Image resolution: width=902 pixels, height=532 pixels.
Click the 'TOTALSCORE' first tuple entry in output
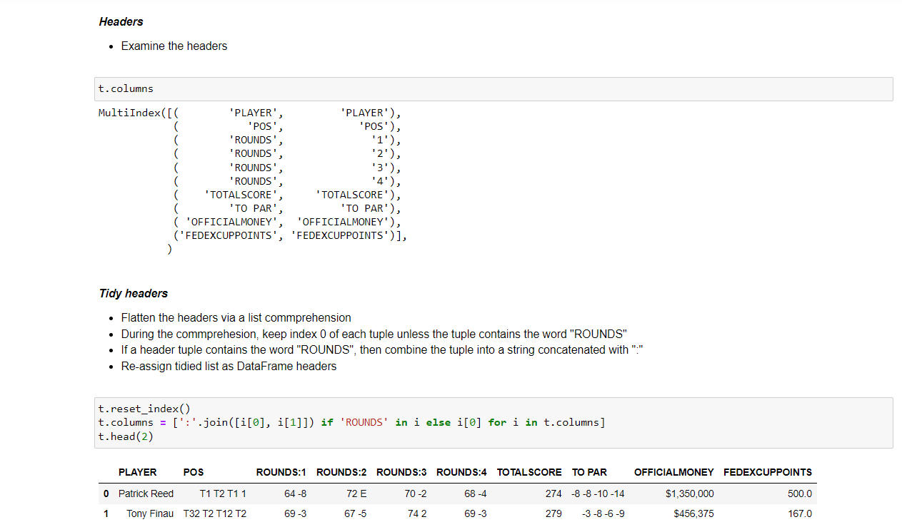(x=244, y=195)
